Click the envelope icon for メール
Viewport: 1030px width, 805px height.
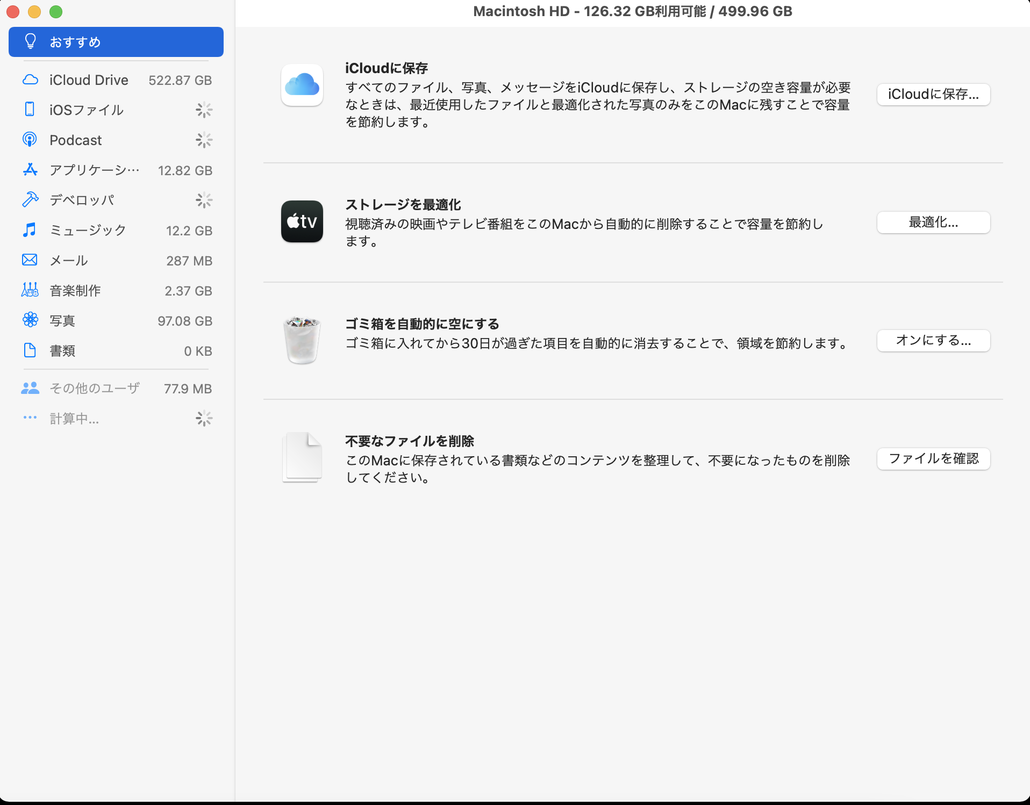[x=30, y=260]
